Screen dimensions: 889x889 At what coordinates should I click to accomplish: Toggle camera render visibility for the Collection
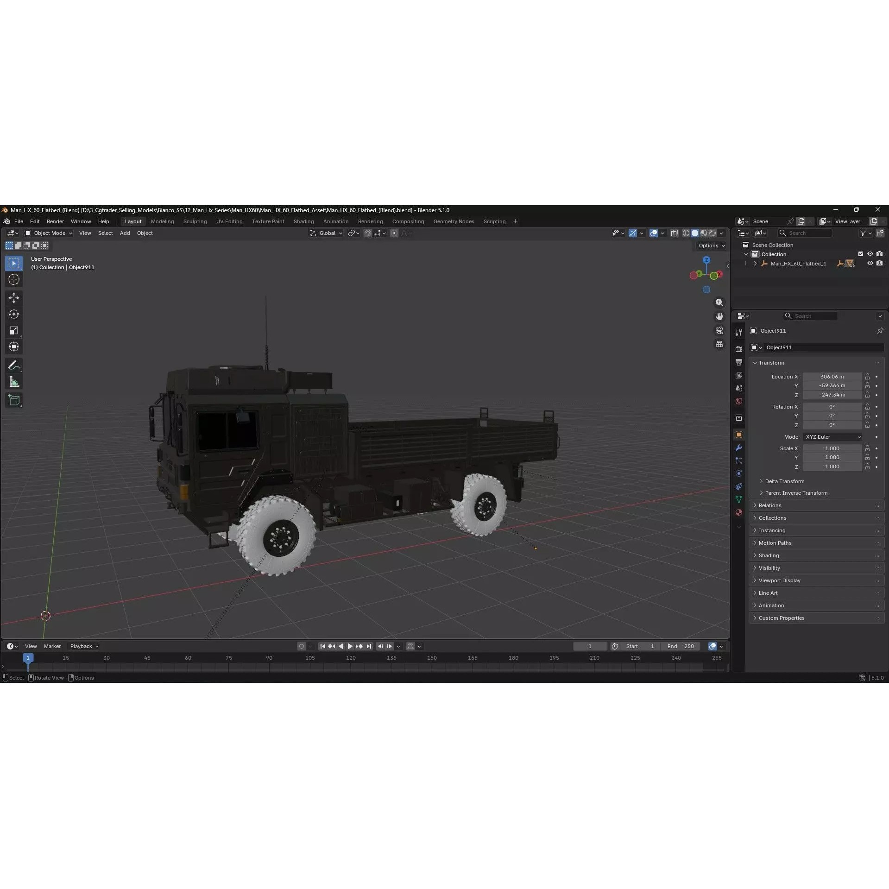tap(879, 254)
